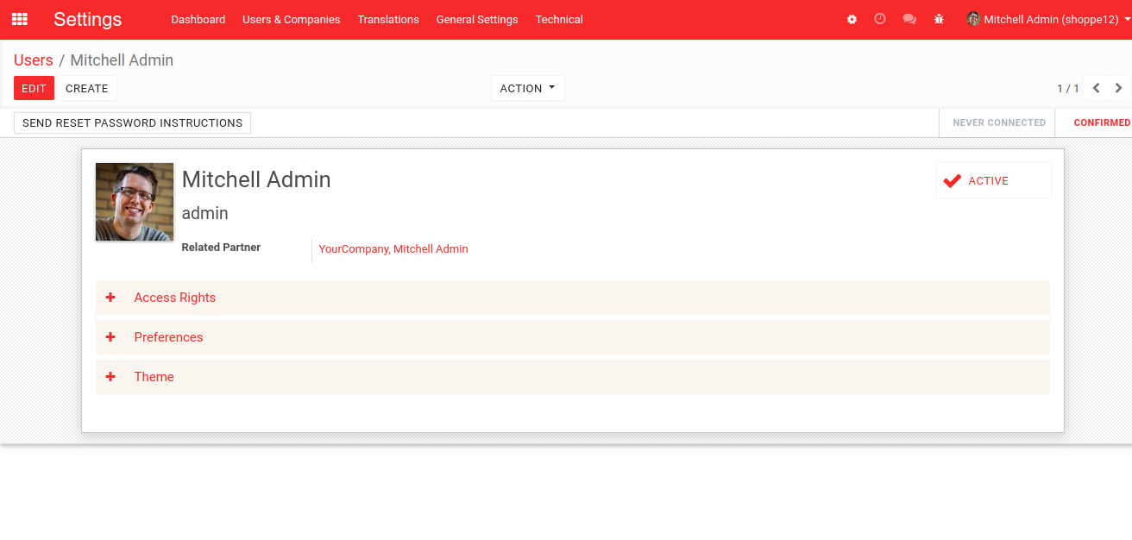Open the Action dropdown
This screenshot has width=1132, height=540.
(528, 88)
